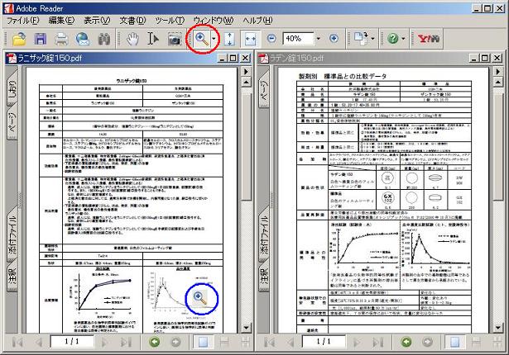Click the Save disk icon
509x355 pixels.
pyautogui.click(x=41, y=39)
